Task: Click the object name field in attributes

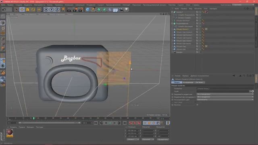Action: click(225, 89)
